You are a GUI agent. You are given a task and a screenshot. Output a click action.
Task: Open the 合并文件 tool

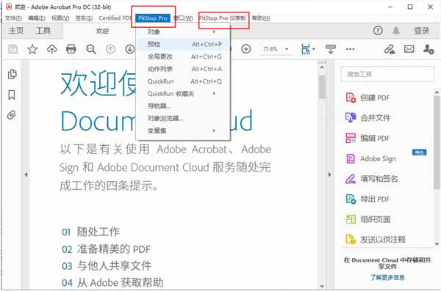click(368, 117)
